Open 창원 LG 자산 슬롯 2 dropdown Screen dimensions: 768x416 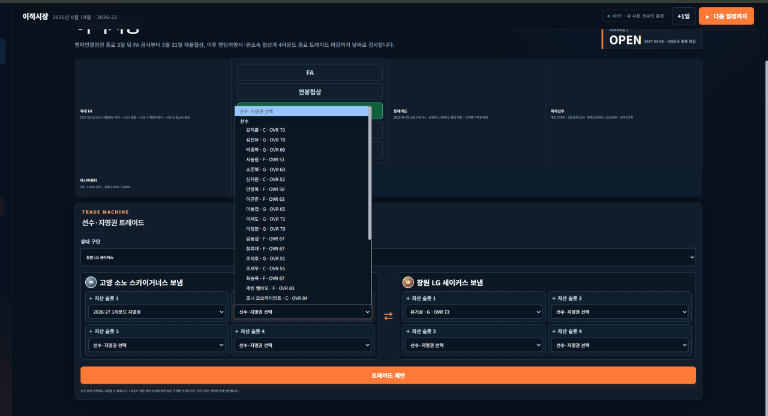pos(620,312)
